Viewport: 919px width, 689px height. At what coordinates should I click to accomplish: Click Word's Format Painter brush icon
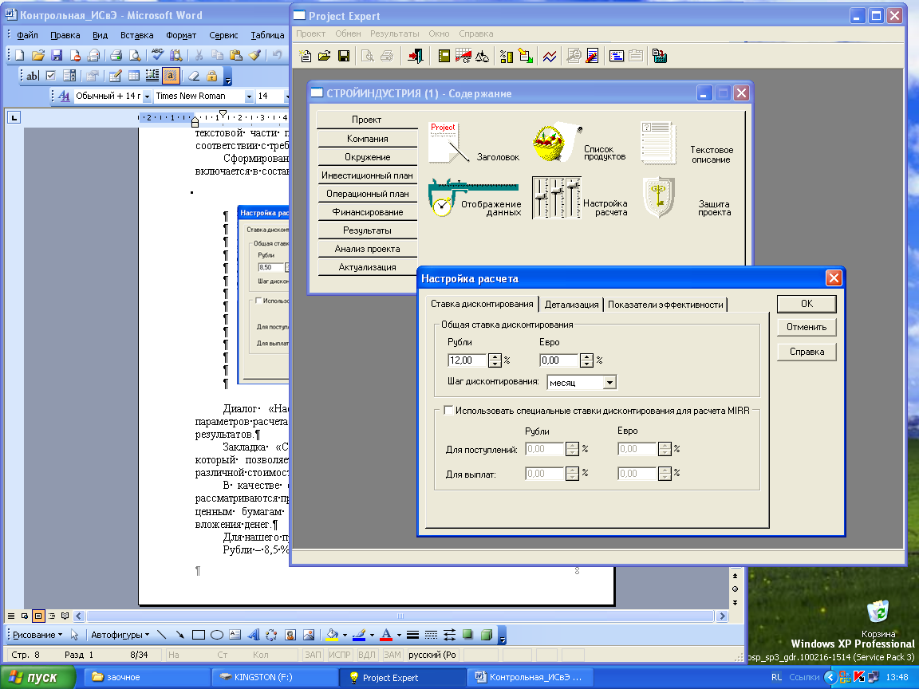point(254,55)
